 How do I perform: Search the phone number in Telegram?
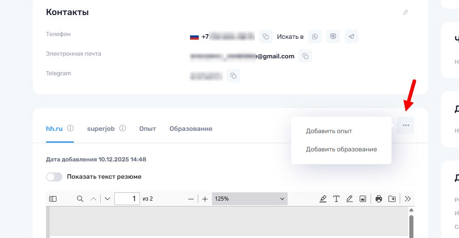point(351,36)
